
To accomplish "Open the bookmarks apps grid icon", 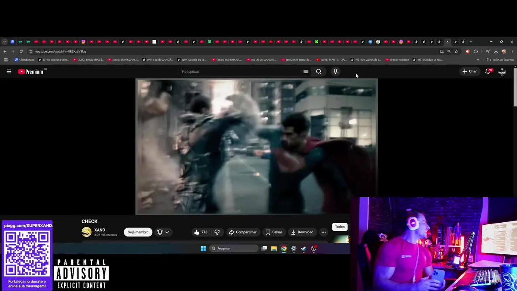I will 6,60.
